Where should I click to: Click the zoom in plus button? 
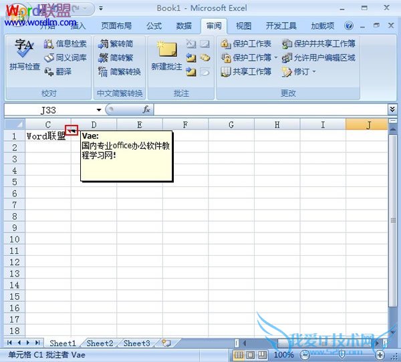[380, 355]
